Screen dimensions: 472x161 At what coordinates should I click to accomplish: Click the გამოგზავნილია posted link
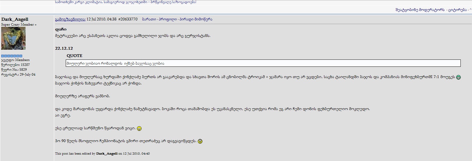coord(70,19)
